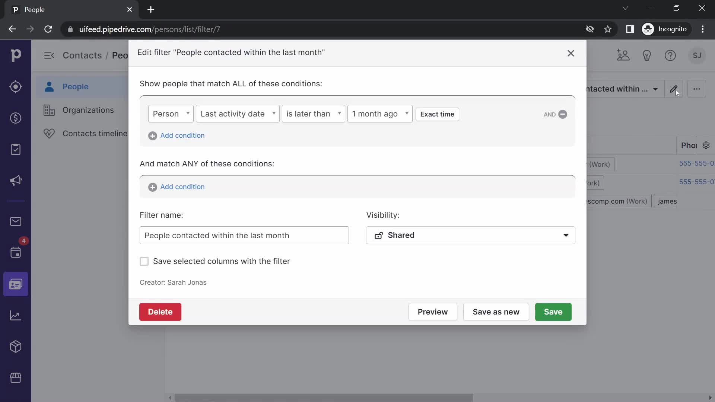Image resolution: width=715 pixels, height=402 pixels.
Task: Select the Products catalog icon
Action: (x=16, y=347)
